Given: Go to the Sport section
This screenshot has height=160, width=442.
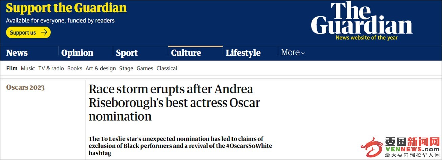Looking at the screenshot, I should (x=127, y=53).
